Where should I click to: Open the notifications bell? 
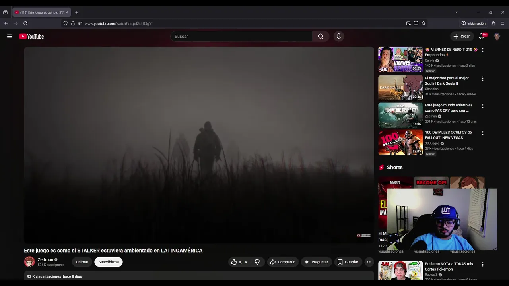coord(482,36)
